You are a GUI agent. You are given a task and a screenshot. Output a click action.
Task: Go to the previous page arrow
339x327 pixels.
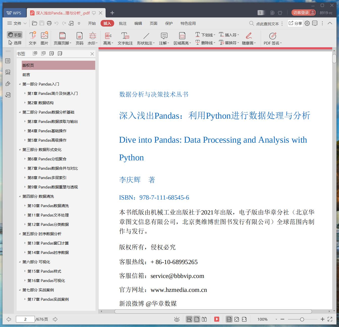9,319
